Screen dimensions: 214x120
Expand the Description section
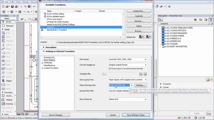(x=44, y=47)
